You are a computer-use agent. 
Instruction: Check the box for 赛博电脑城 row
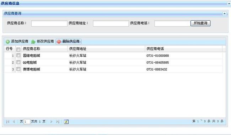click(18, 69)
